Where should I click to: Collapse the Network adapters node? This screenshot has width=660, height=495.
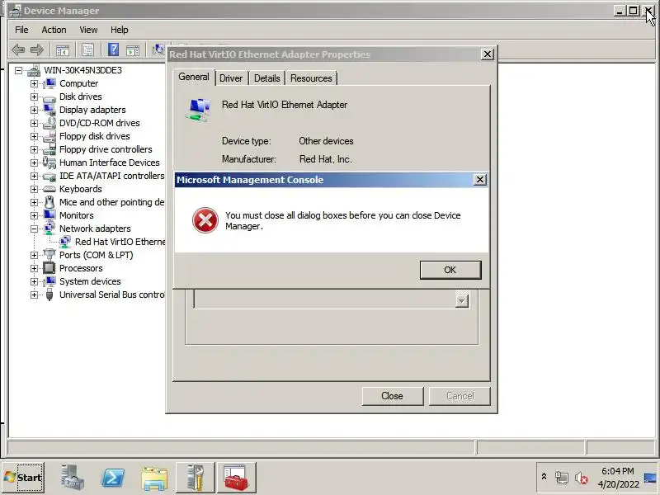click(34, 229)
